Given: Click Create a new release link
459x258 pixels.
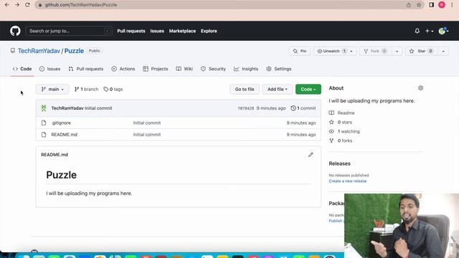Looking at the screenshot, I should (347, 181).
